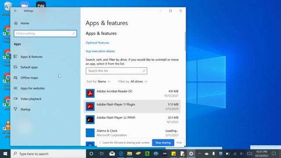
Task: Click the Adobe Flash Player 32 PPAPI icon
Action: tap(90, 120)
